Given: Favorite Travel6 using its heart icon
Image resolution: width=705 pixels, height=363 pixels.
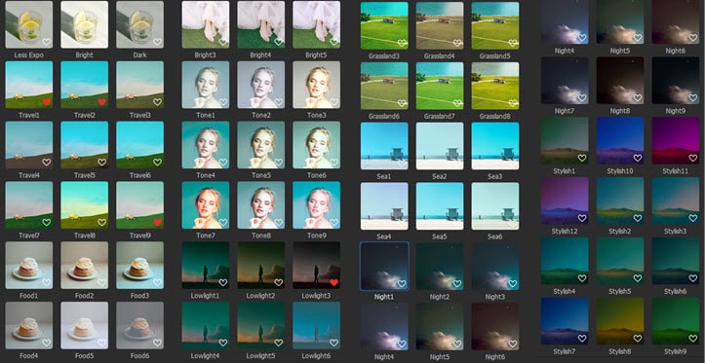Looking at the screenshot, I should point(157,162).
